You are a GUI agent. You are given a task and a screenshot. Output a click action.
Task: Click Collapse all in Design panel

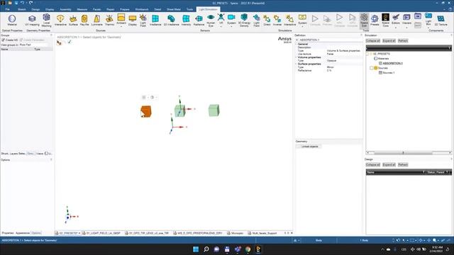(x=373, y=165)
